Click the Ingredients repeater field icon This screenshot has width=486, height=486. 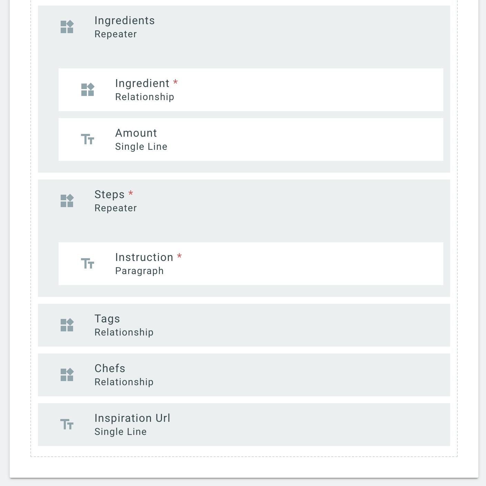pyautogui.click(x=67, y=27)
